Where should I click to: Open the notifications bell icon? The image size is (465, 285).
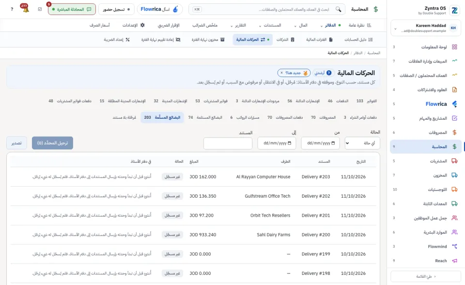(x=26, y=9)
